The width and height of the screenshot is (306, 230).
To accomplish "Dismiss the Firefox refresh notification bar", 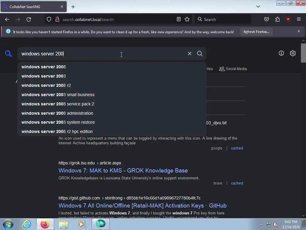I will [299, 31].
